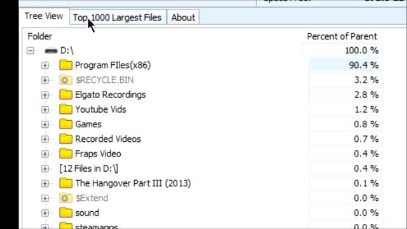Click the 0.1 % value
The image size is (407, 229).
(366, 184)
